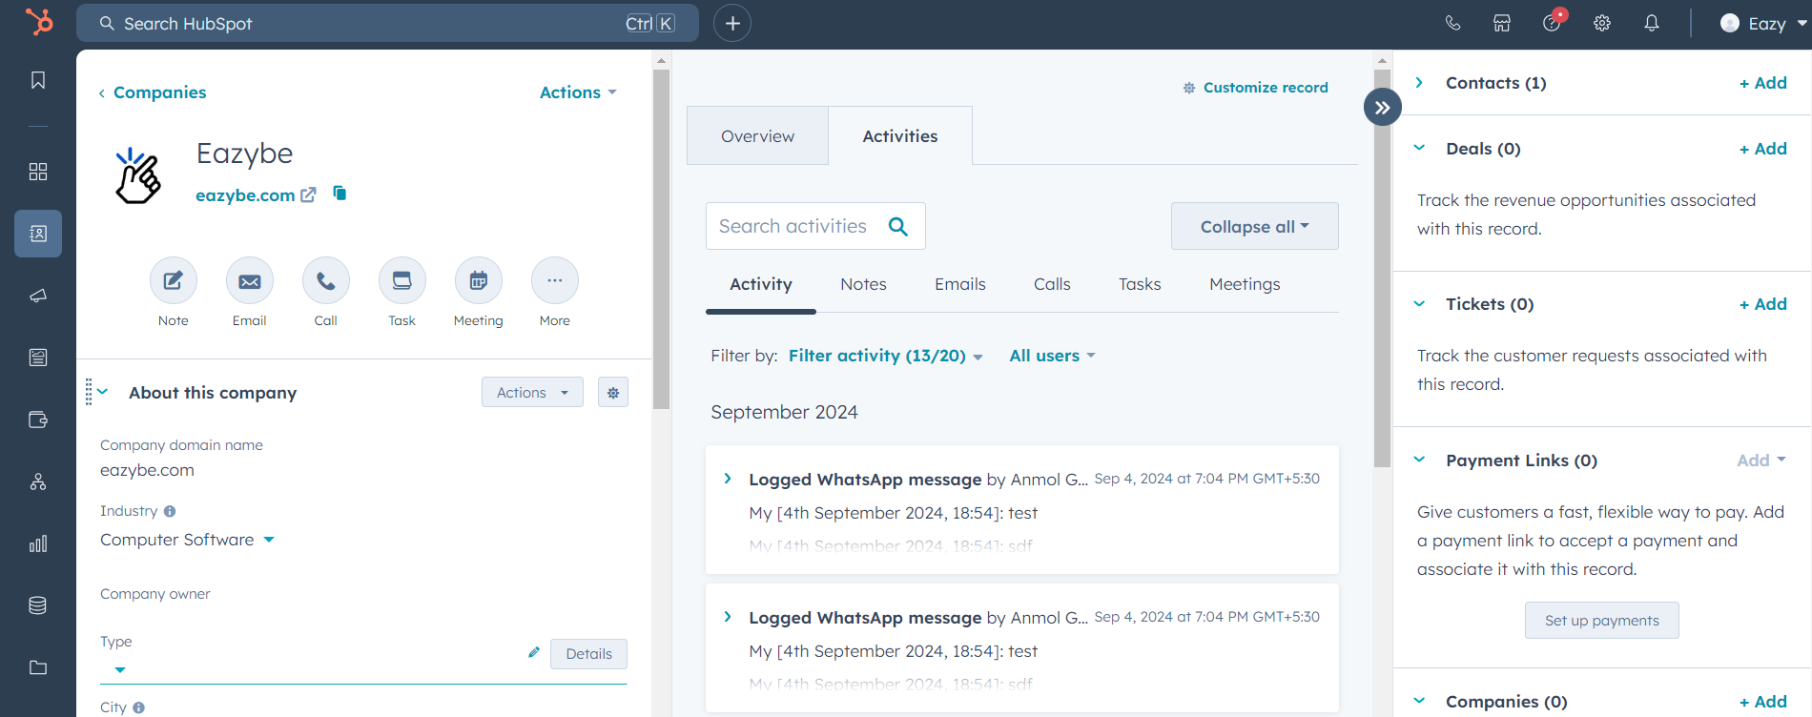Create a Task for Eazybe
The height and width of the screenshot is (717, 1812).
[x=402, y=280]
